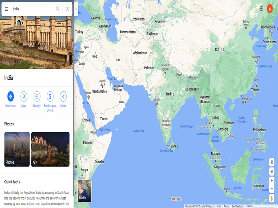Collapse the side panel arrow

(x=76, y=9)
